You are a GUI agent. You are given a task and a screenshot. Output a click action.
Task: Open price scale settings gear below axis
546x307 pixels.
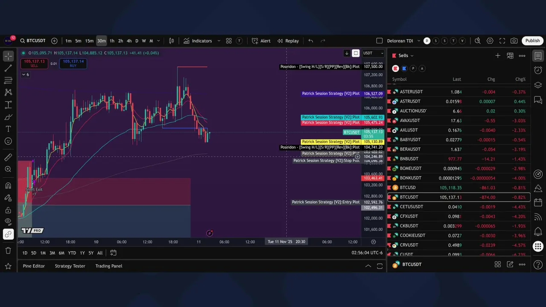coord(373,242)
